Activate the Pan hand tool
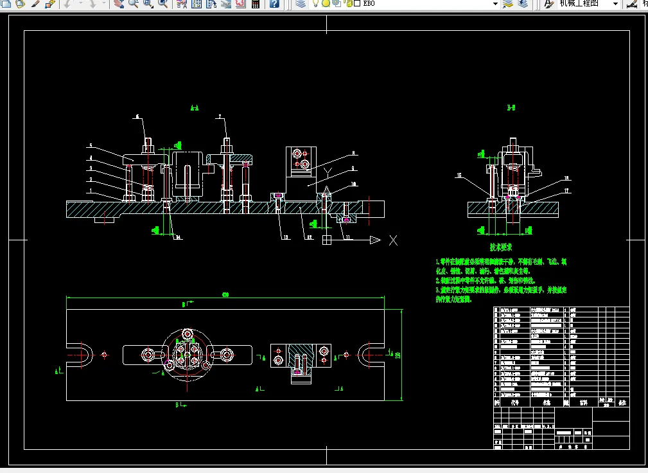The width and height of the screenshot is (648, 473). 119,4
